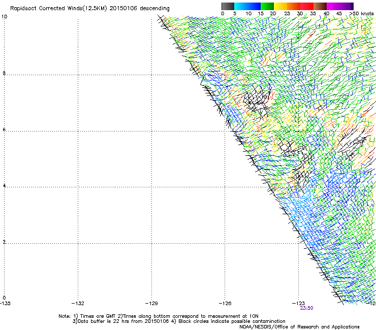Click the latitude label '6' on the axis
This screenshot has width=376, height=330.
pyautogui.click(x=4, y=129)
